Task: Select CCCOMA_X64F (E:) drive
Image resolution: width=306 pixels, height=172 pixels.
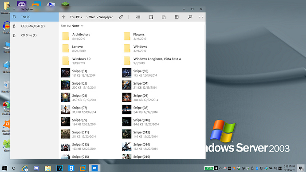Action: tap(34, 26)
